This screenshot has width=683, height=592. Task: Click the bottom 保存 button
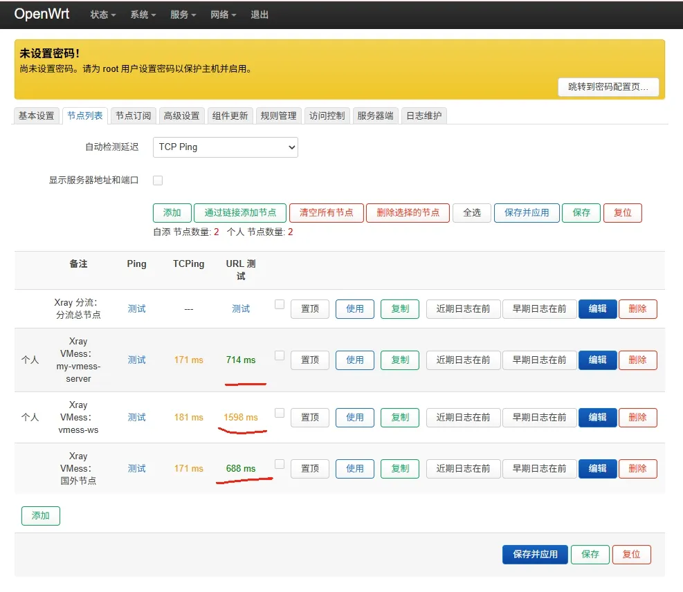coord(590,555)
